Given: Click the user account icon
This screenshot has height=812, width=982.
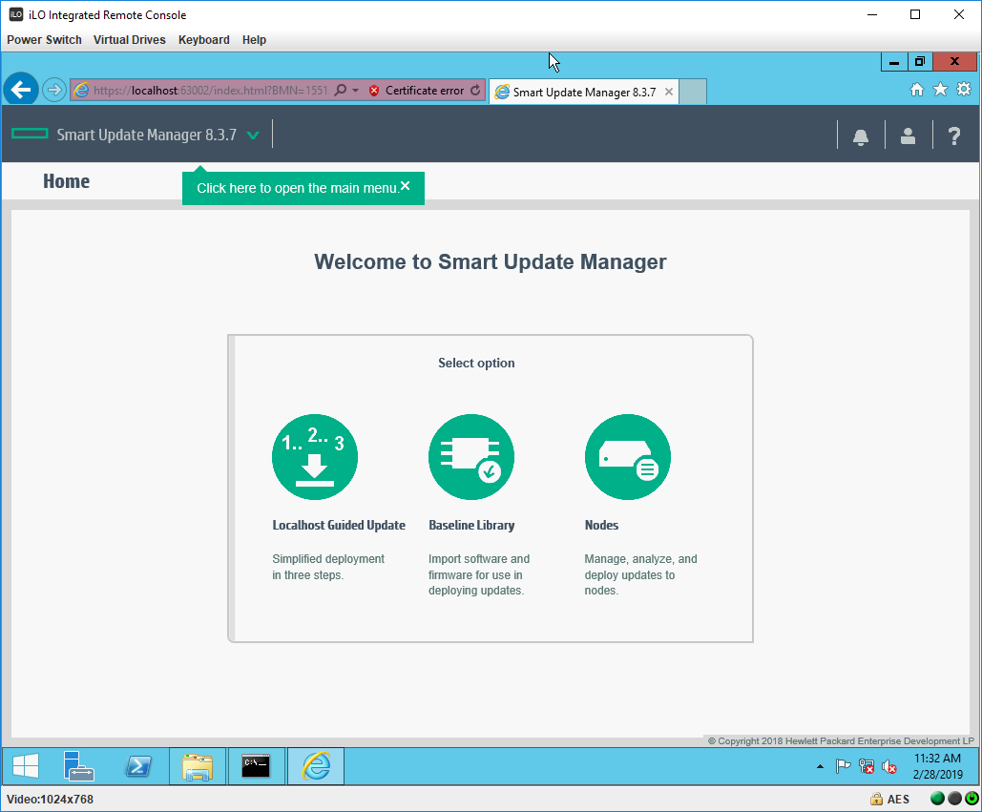Looking at the screenshot, I should click(x=909, y=135).
